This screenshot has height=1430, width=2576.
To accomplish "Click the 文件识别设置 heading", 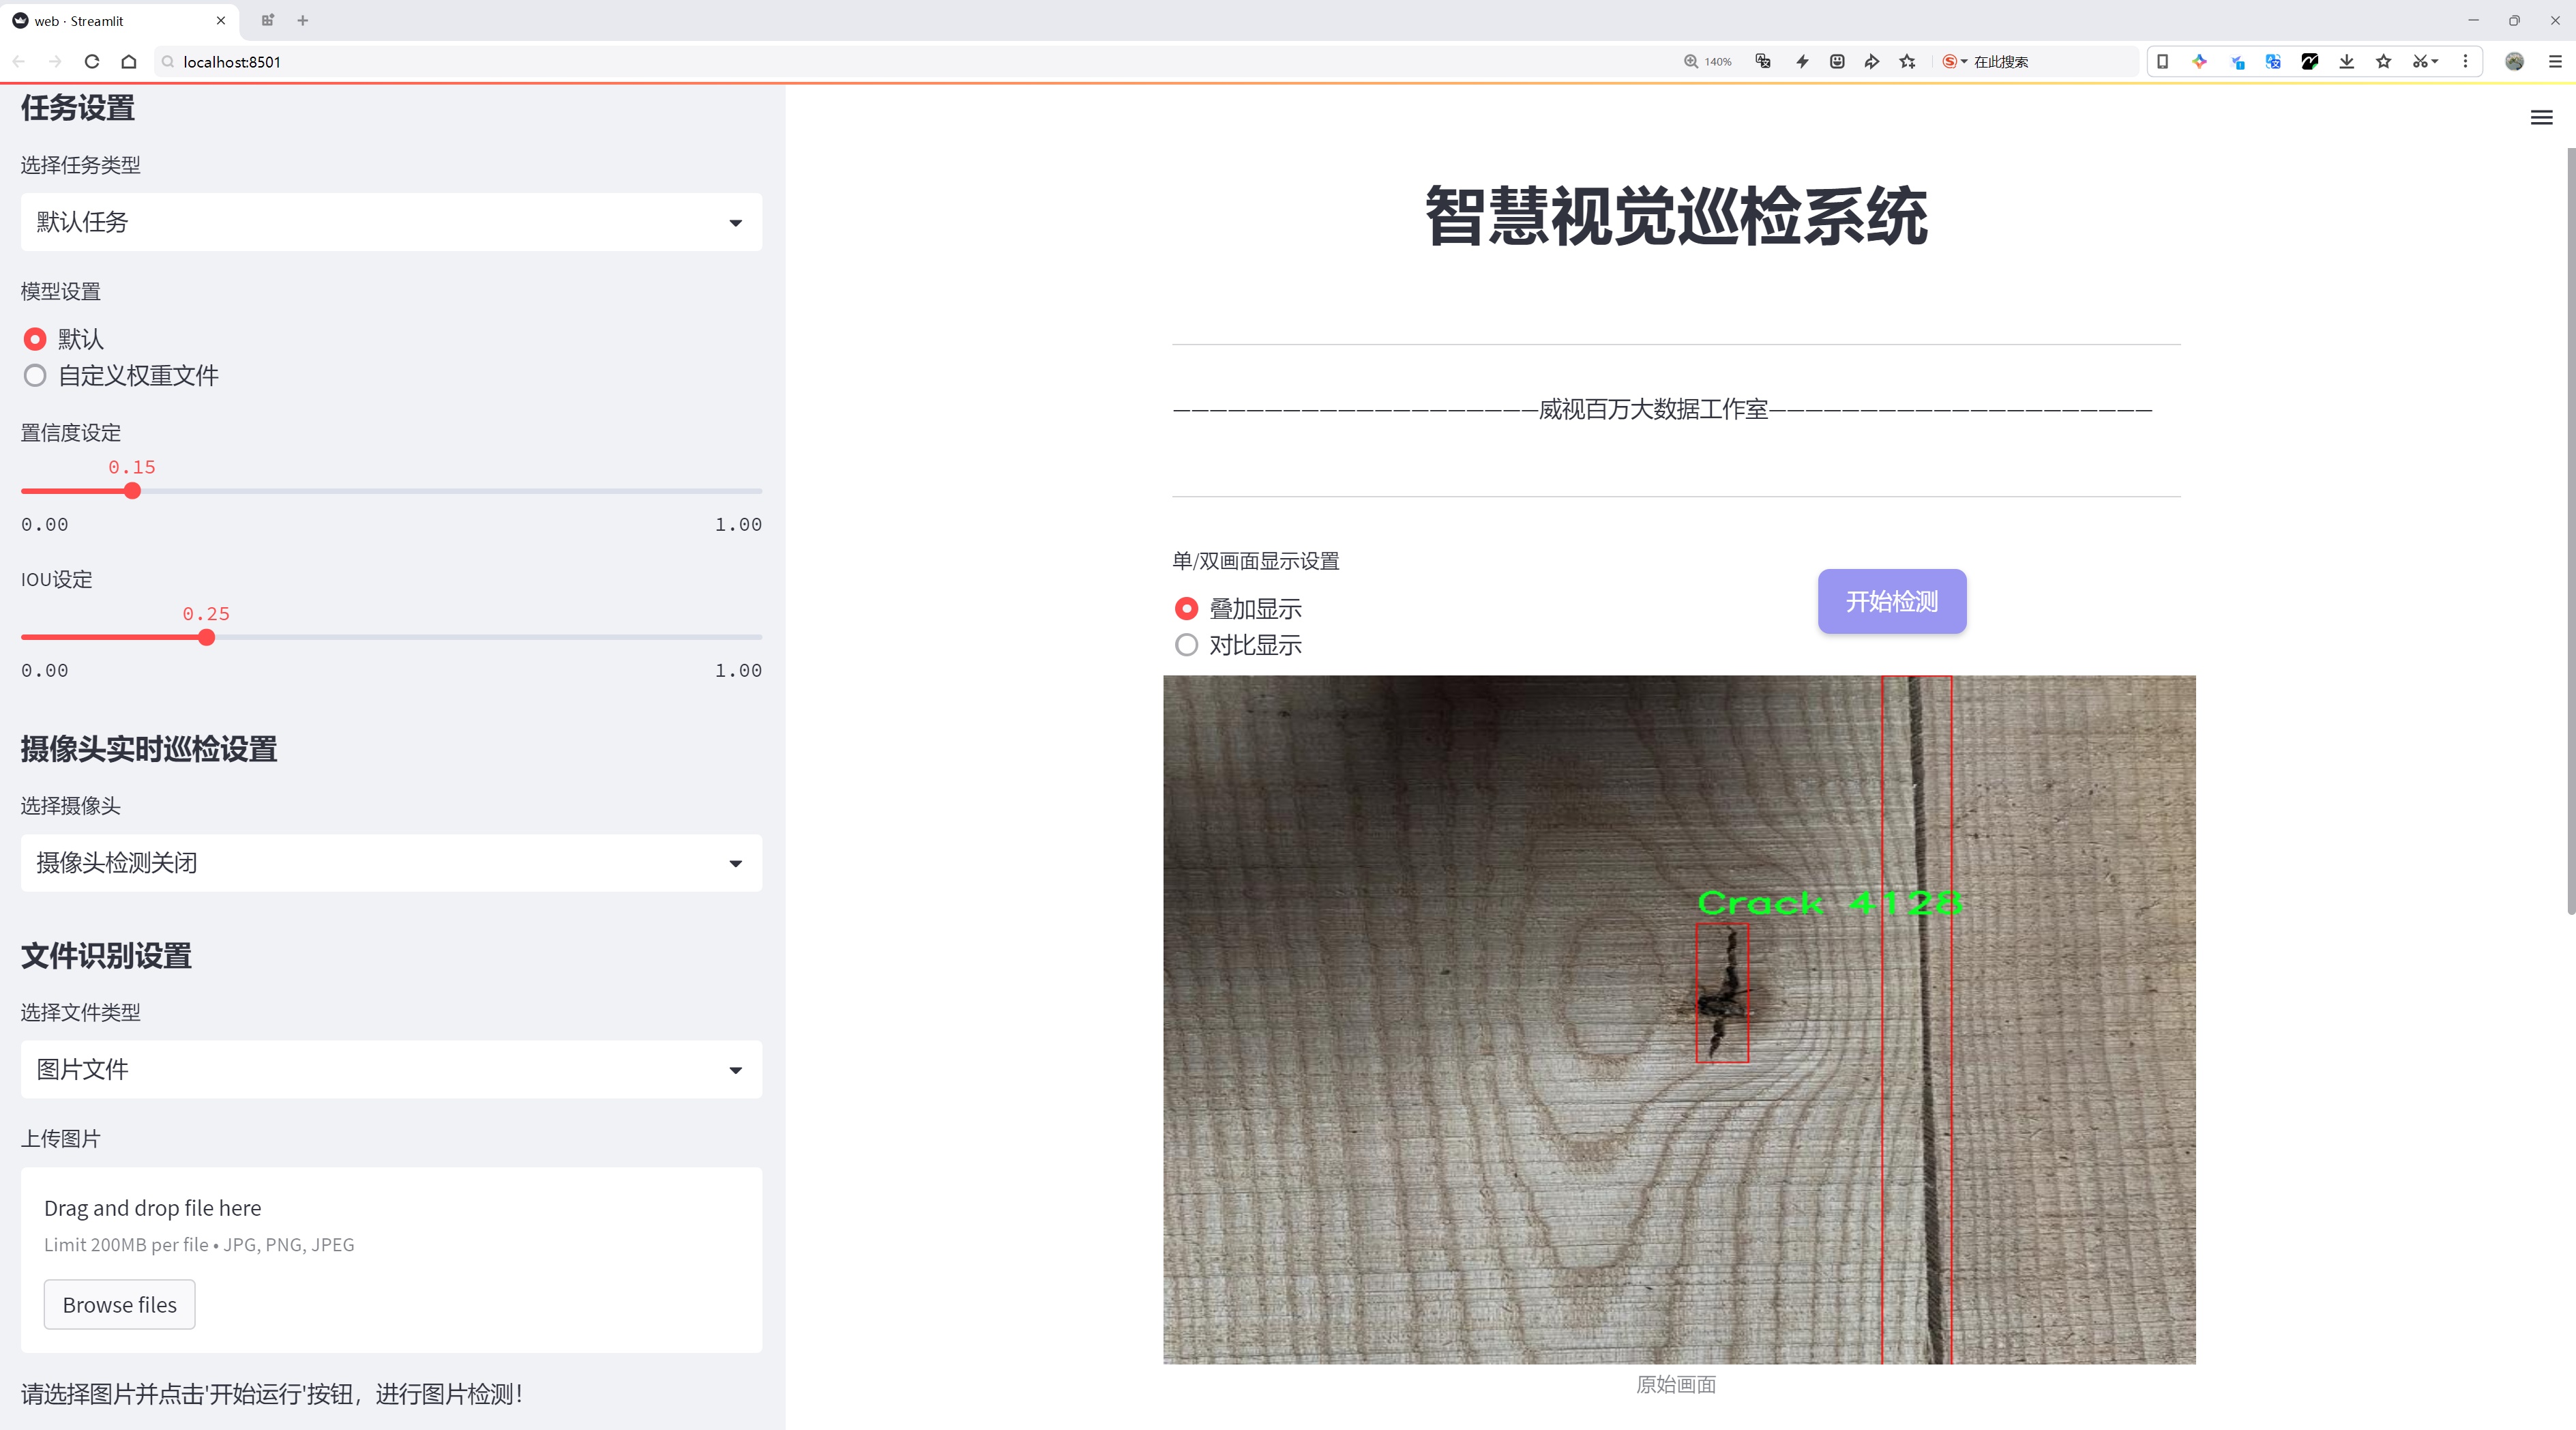I will click(106, 956).
